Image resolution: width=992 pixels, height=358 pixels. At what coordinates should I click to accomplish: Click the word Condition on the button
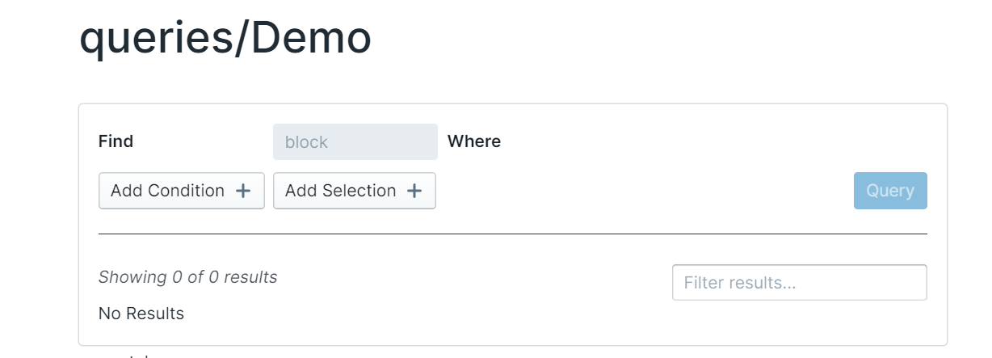(187, 191)
